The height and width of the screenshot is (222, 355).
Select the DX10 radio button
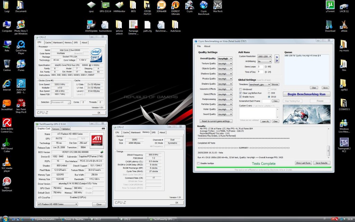tap(269, 97)
